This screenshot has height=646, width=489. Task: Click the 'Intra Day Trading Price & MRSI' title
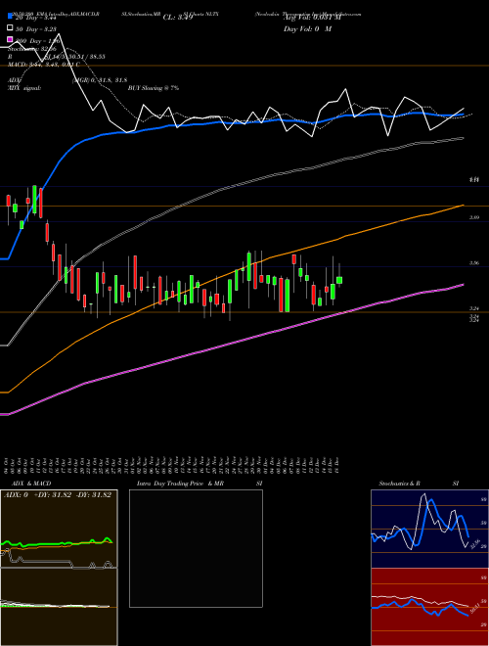200,484
